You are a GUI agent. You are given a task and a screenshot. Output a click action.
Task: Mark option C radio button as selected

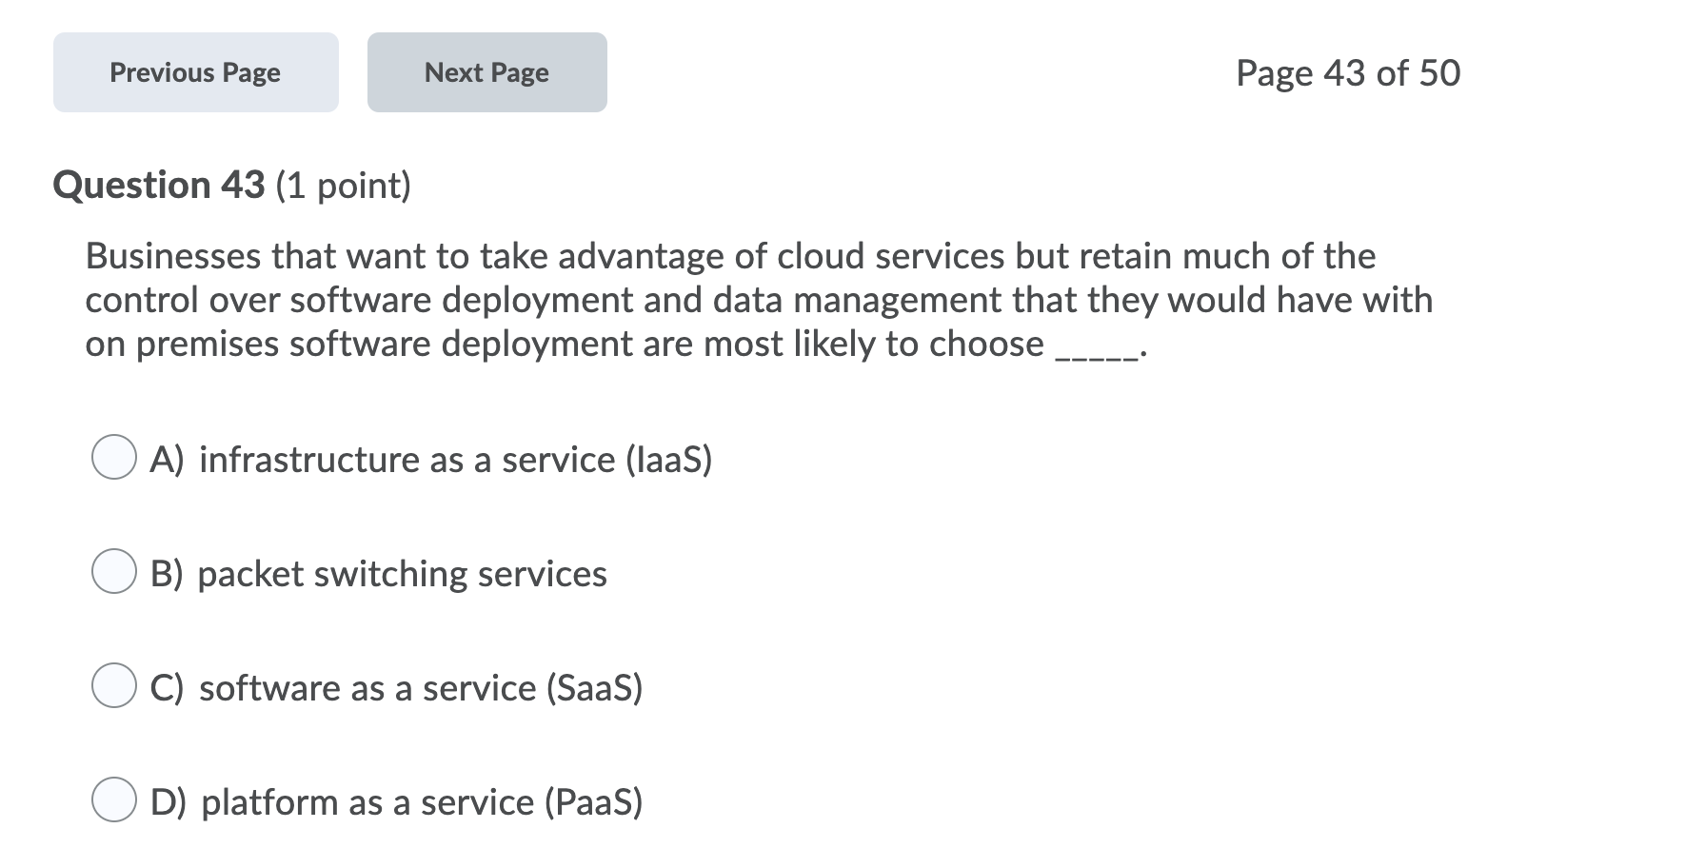tap(114, 686)
